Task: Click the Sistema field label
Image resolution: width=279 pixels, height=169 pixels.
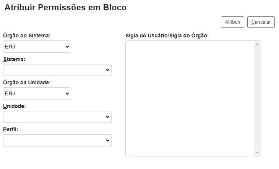Action: pyautogui.click(x=14, y=59)
